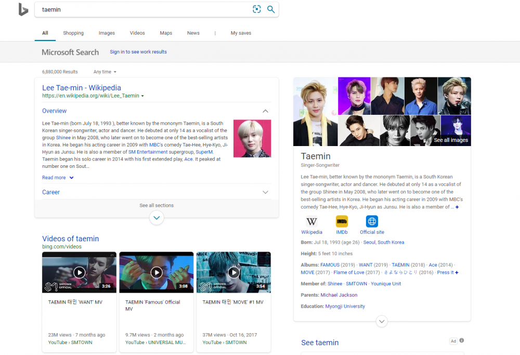Expand the Career section chevron
This screenshot has height=355, width=520.
265,192
